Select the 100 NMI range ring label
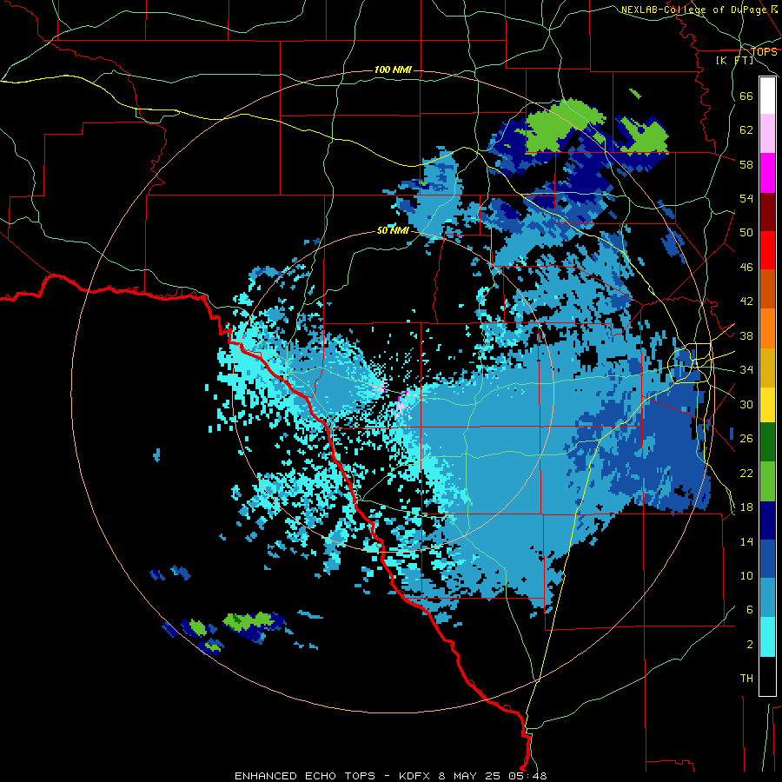782x782 pixels. (x=393, y=70)
